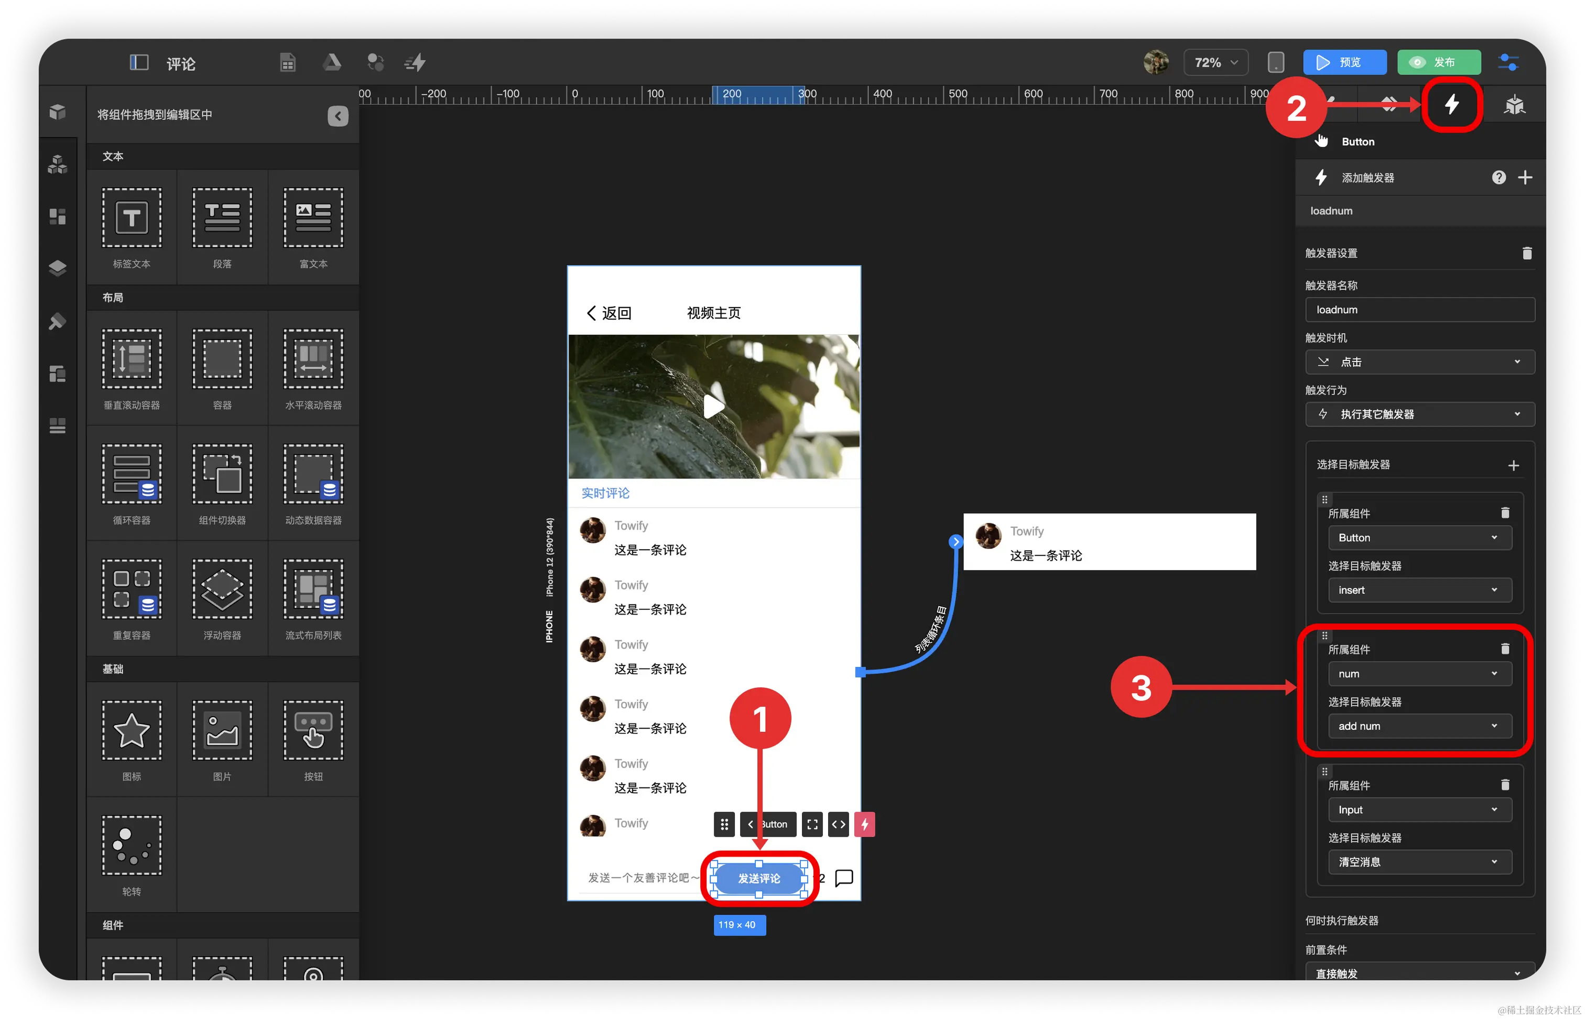The image size is (1585, 1019).
Task: Click the lightning trigger tab icon
Action: point(1451,105)
